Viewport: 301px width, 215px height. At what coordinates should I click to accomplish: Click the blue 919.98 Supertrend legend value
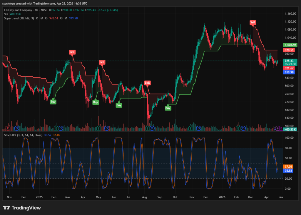(73, 18)
